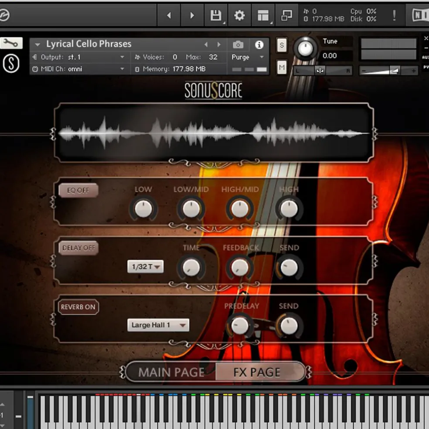Open the save floppy disk menu
The height and width of the screenshot is (429, 429).
pos(216,15)
